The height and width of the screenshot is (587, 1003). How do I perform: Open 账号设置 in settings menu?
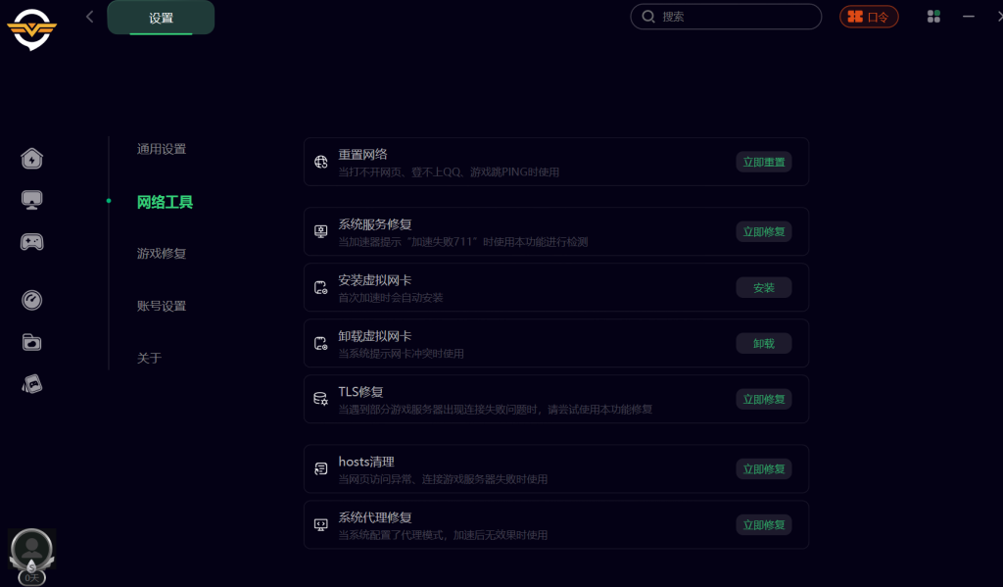(162, 306)
